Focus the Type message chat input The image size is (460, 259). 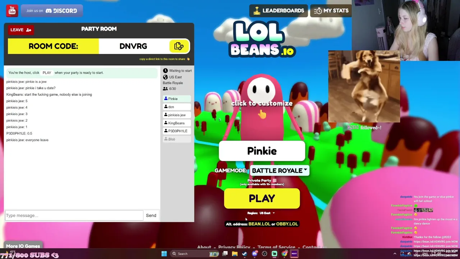point(74,215)
